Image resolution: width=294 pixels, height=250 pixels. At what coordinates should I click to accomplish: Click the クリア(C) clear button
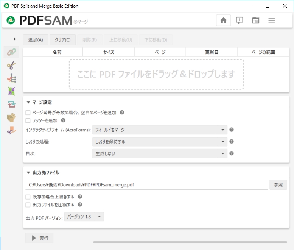coord(63,40)
